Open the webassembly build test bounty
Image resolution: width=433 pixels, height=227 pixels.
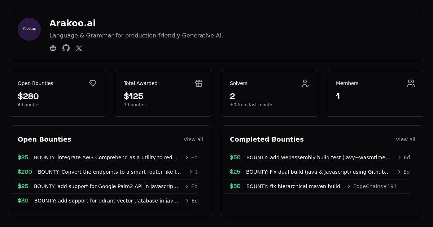[318, 157]
